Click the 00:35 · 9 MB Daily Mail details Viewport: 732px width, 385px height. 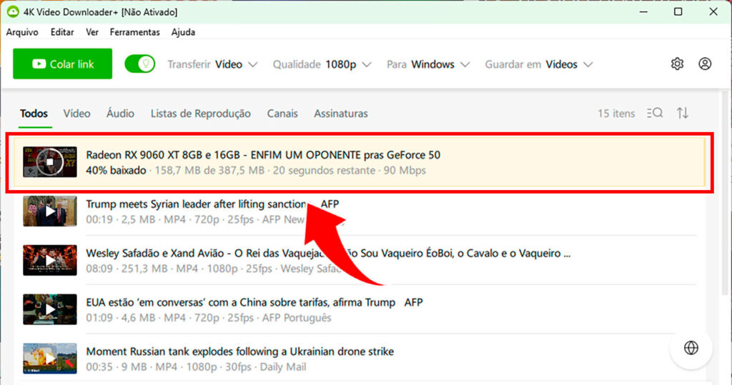196,367
